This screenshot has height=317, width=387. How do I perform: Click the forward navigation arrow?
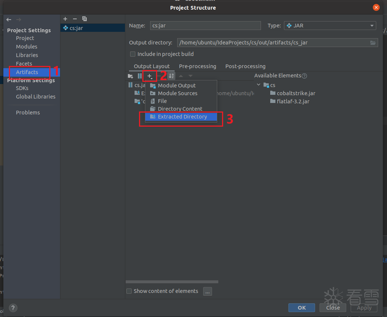tap(19, 20)
